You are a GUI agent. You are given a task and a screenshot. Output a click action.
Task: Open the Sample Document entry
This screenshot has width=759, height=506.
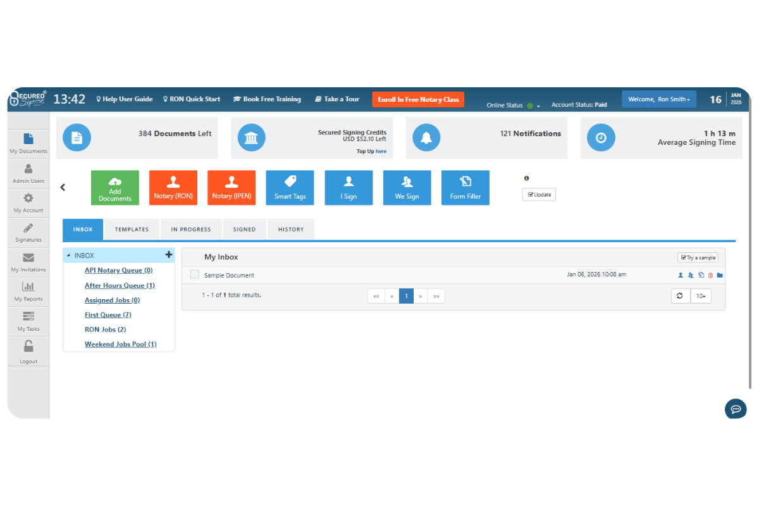(x=229, y=275)
